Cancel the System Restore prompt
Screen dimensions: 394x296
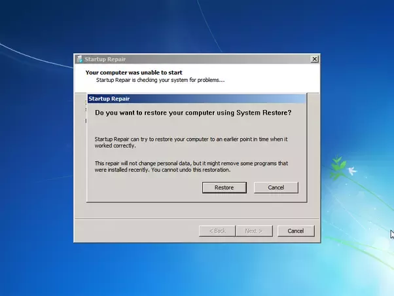tap(276, 187)
